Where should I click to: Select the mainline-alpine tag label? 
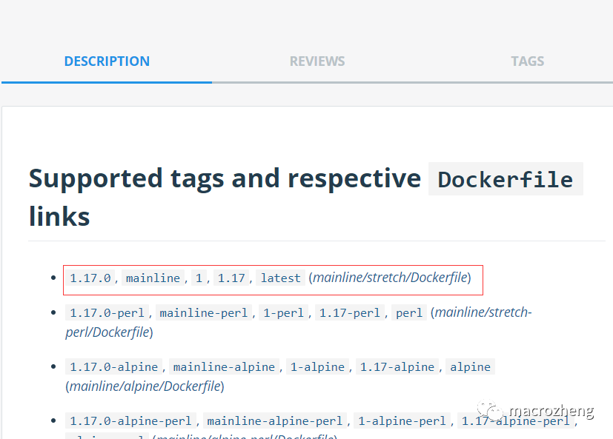coord(225,367)
